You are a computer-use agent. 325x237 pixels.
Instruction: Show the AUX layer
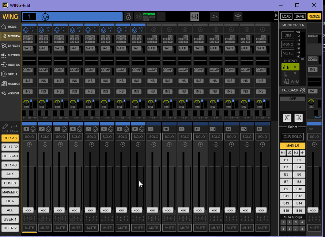10,174
